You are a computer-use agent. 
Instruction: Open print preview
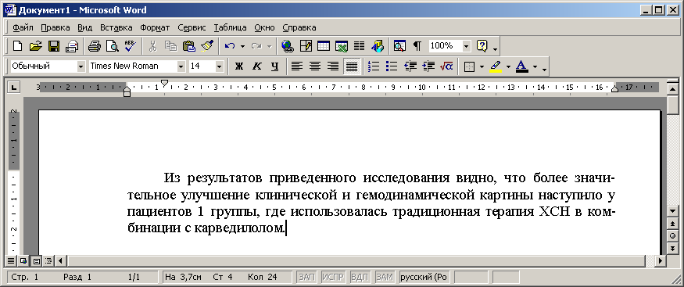(x=113, y=45)
